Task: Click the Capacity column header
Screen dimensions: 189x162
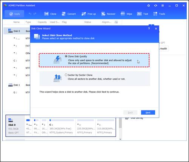Action: 42,22
